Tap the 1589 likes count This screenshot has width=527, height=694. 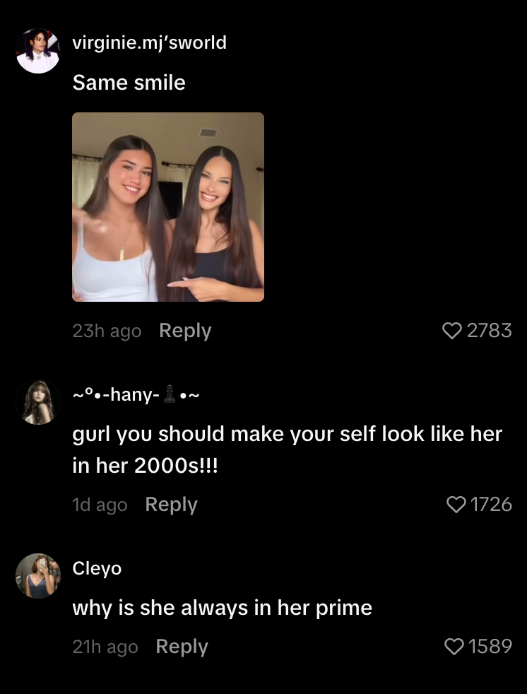[490, 646]
